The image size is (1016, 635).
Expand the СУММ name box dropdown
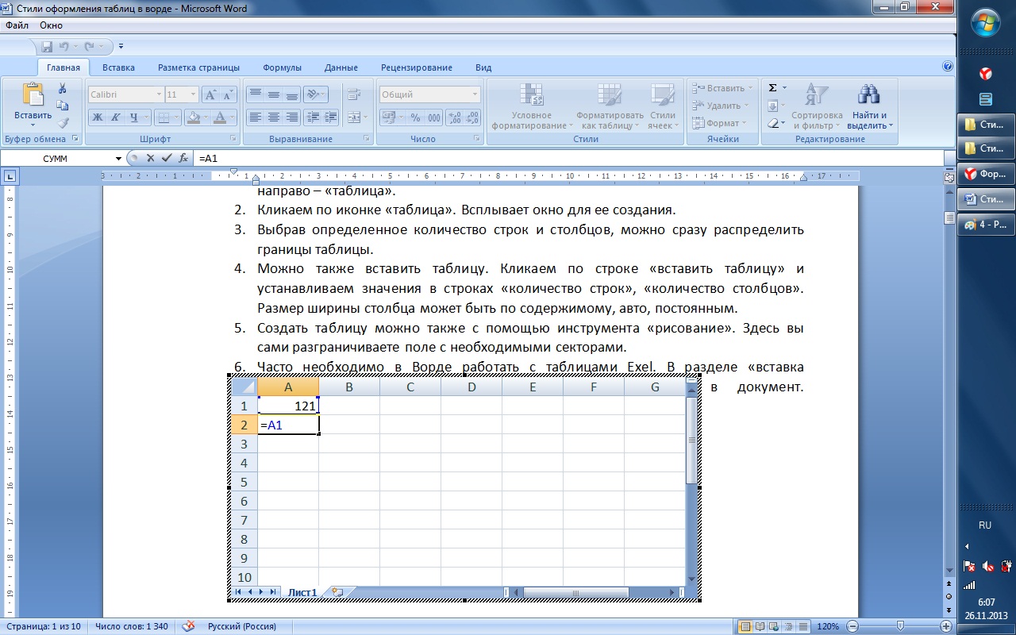click(x=118, y=158)
